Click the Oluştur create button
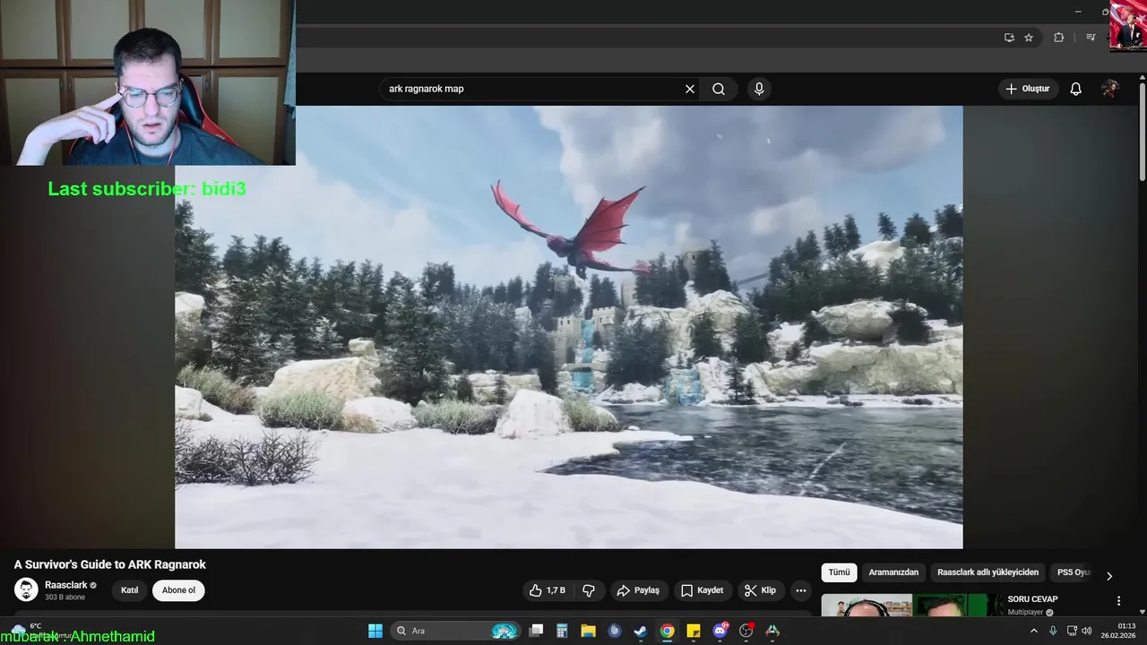Screen dimensions: 1147x645 point(1028,89)
